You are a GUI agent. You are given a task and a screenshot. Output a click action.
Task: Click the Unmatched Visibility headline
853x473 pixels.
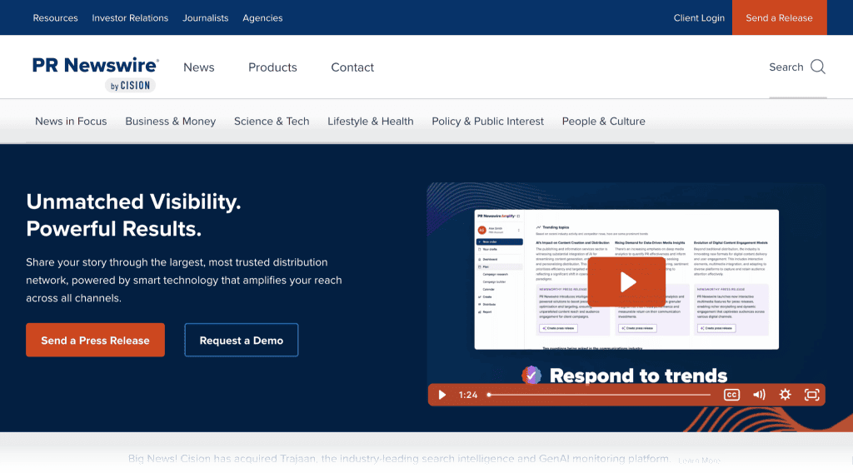coord(134,215)
